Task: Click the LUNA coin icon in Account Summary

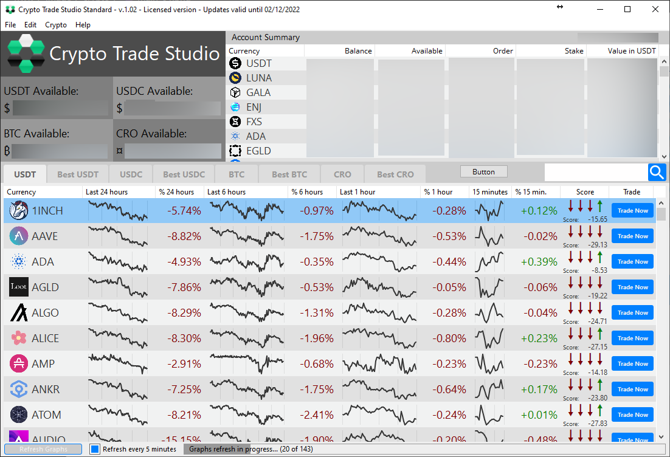Action: coord(235,78)
